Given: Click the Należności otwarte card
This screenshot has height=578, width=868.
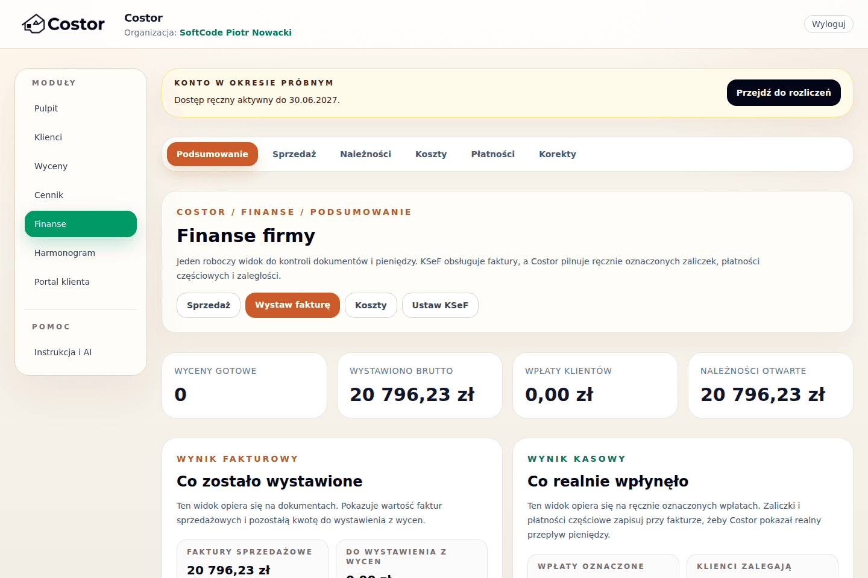Looking at the screenshot, I should pos(770,385).
